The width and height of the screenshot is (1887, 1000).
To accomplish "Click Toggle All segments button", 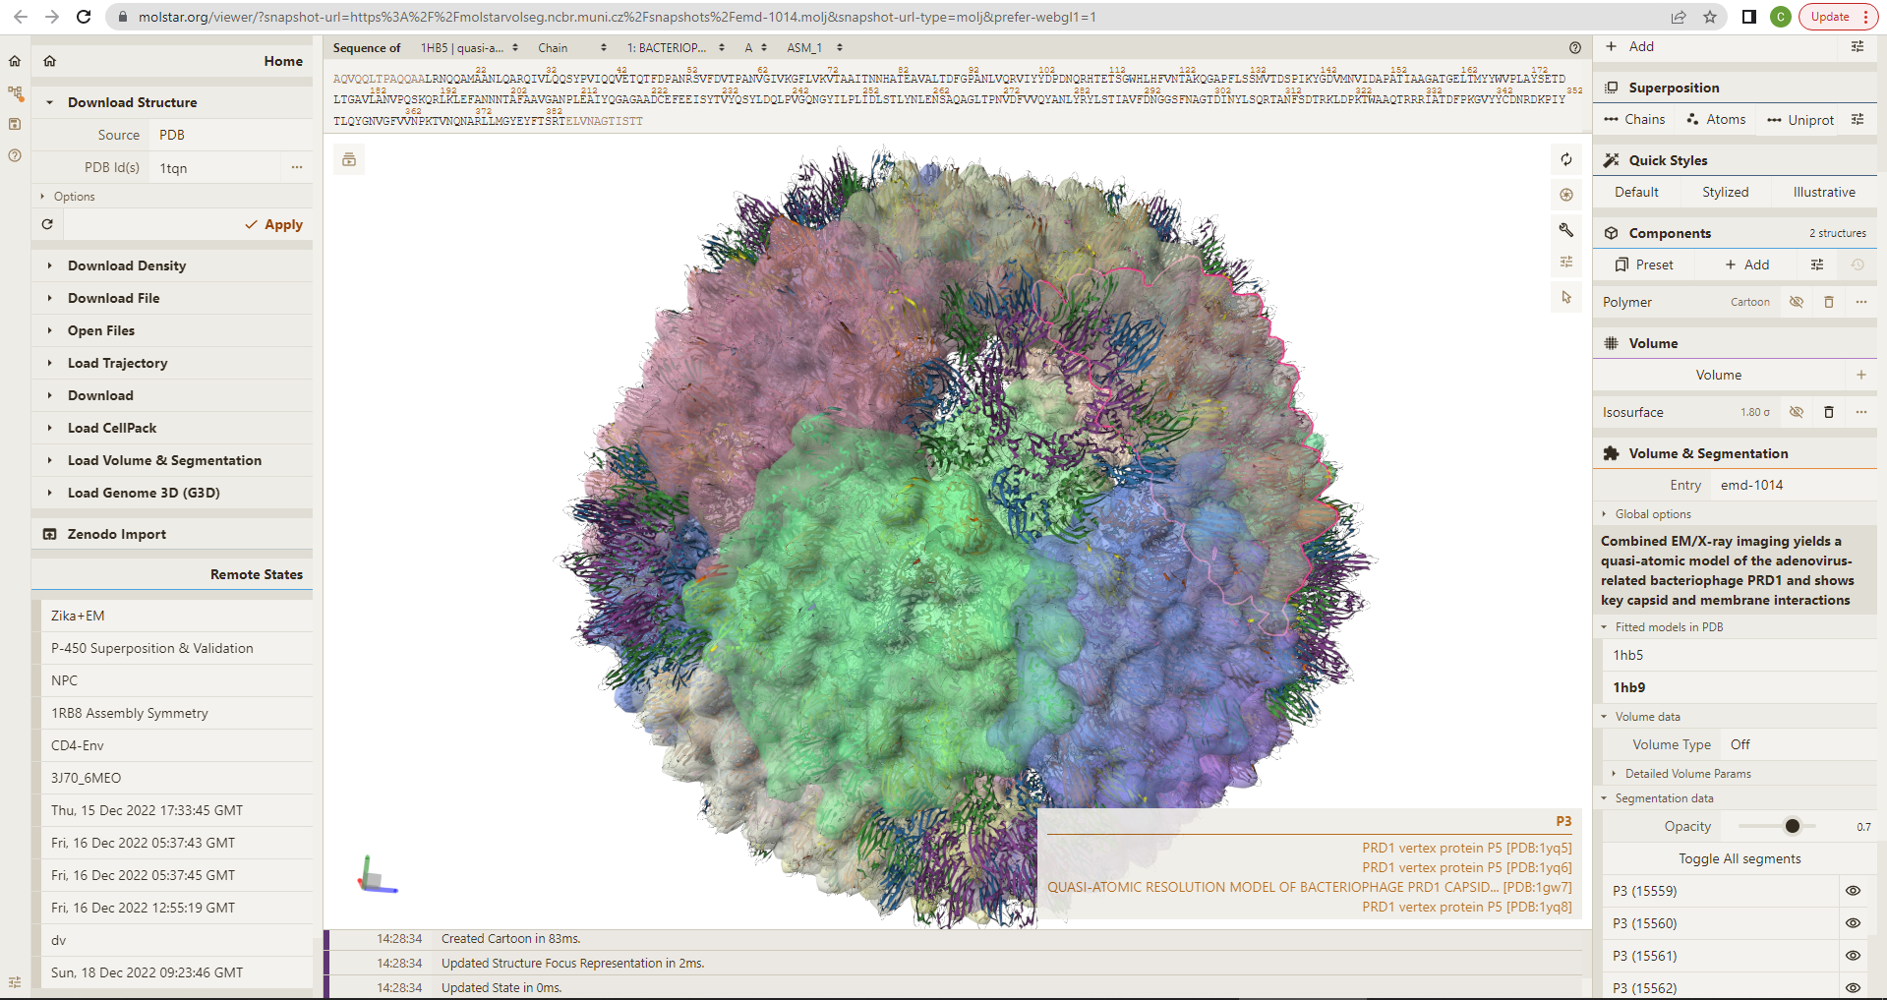I will (1739, 858).
